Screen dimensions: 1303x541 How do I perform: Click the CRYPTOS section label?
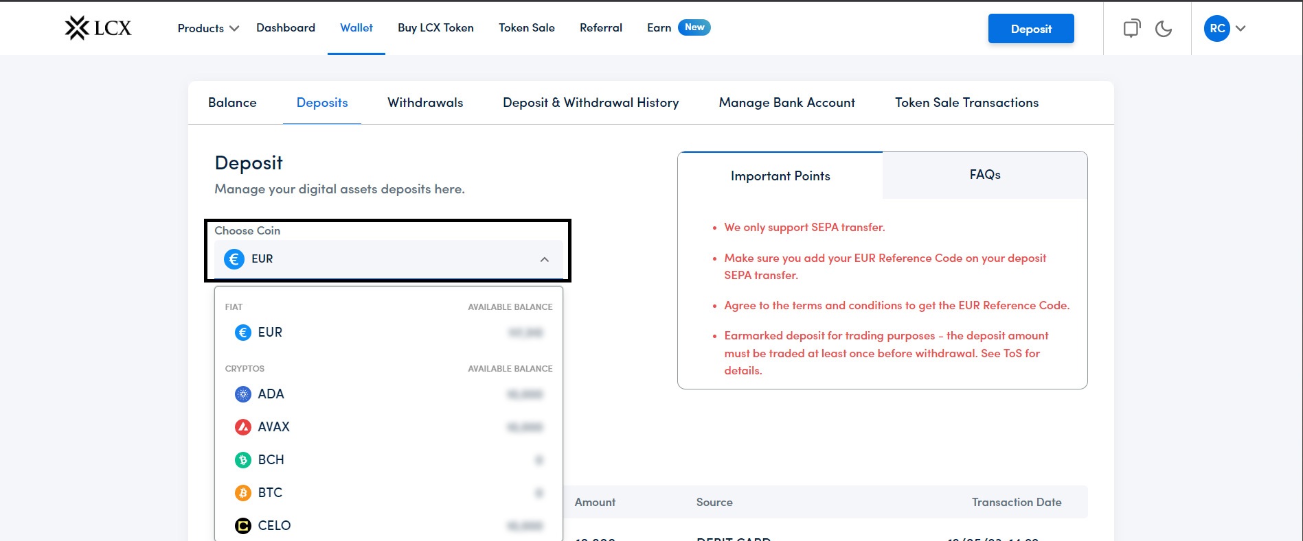pos(245,369)
